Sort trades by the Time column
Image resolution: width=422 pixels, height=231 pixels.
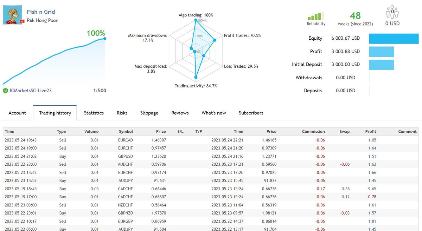(9, 131)
